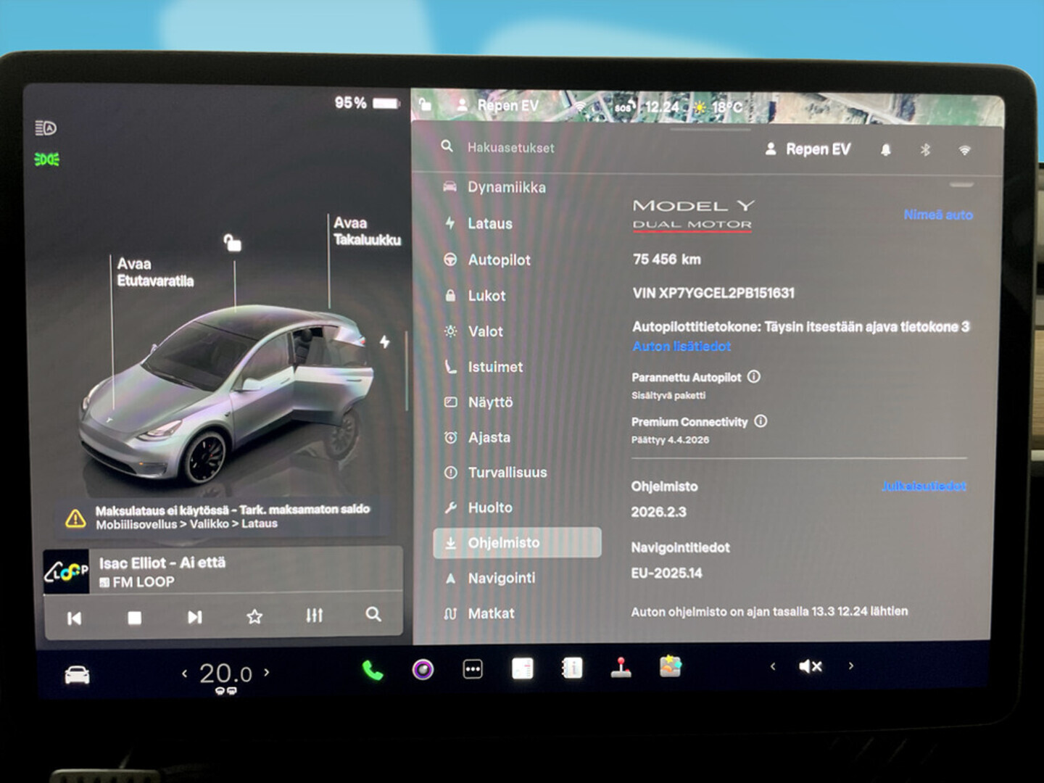This screenshot has width=1044, height=783.
Task: Open the all apps menu icon
Action: (473, 669)
